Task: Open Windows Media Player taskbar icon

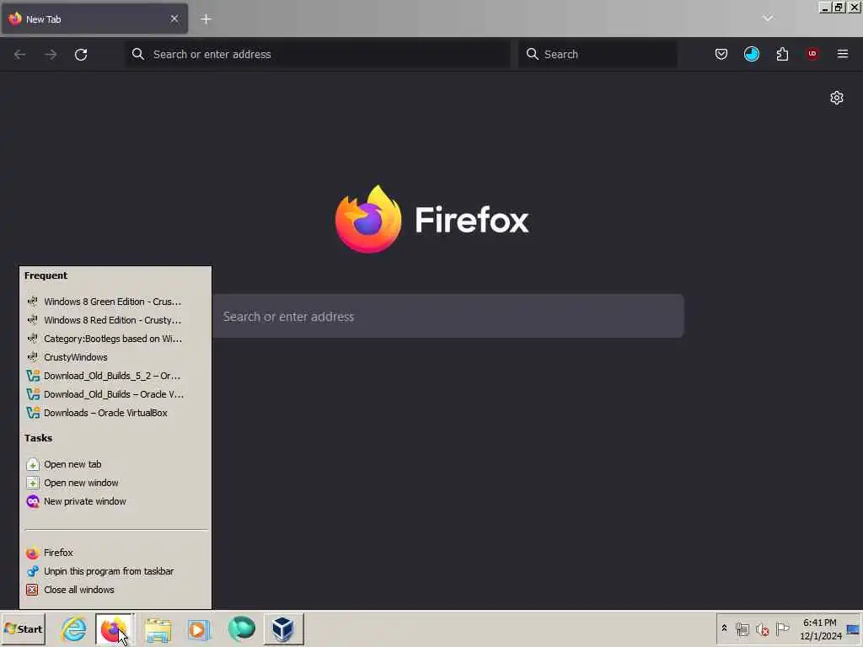Action: [x=199, y=629]
